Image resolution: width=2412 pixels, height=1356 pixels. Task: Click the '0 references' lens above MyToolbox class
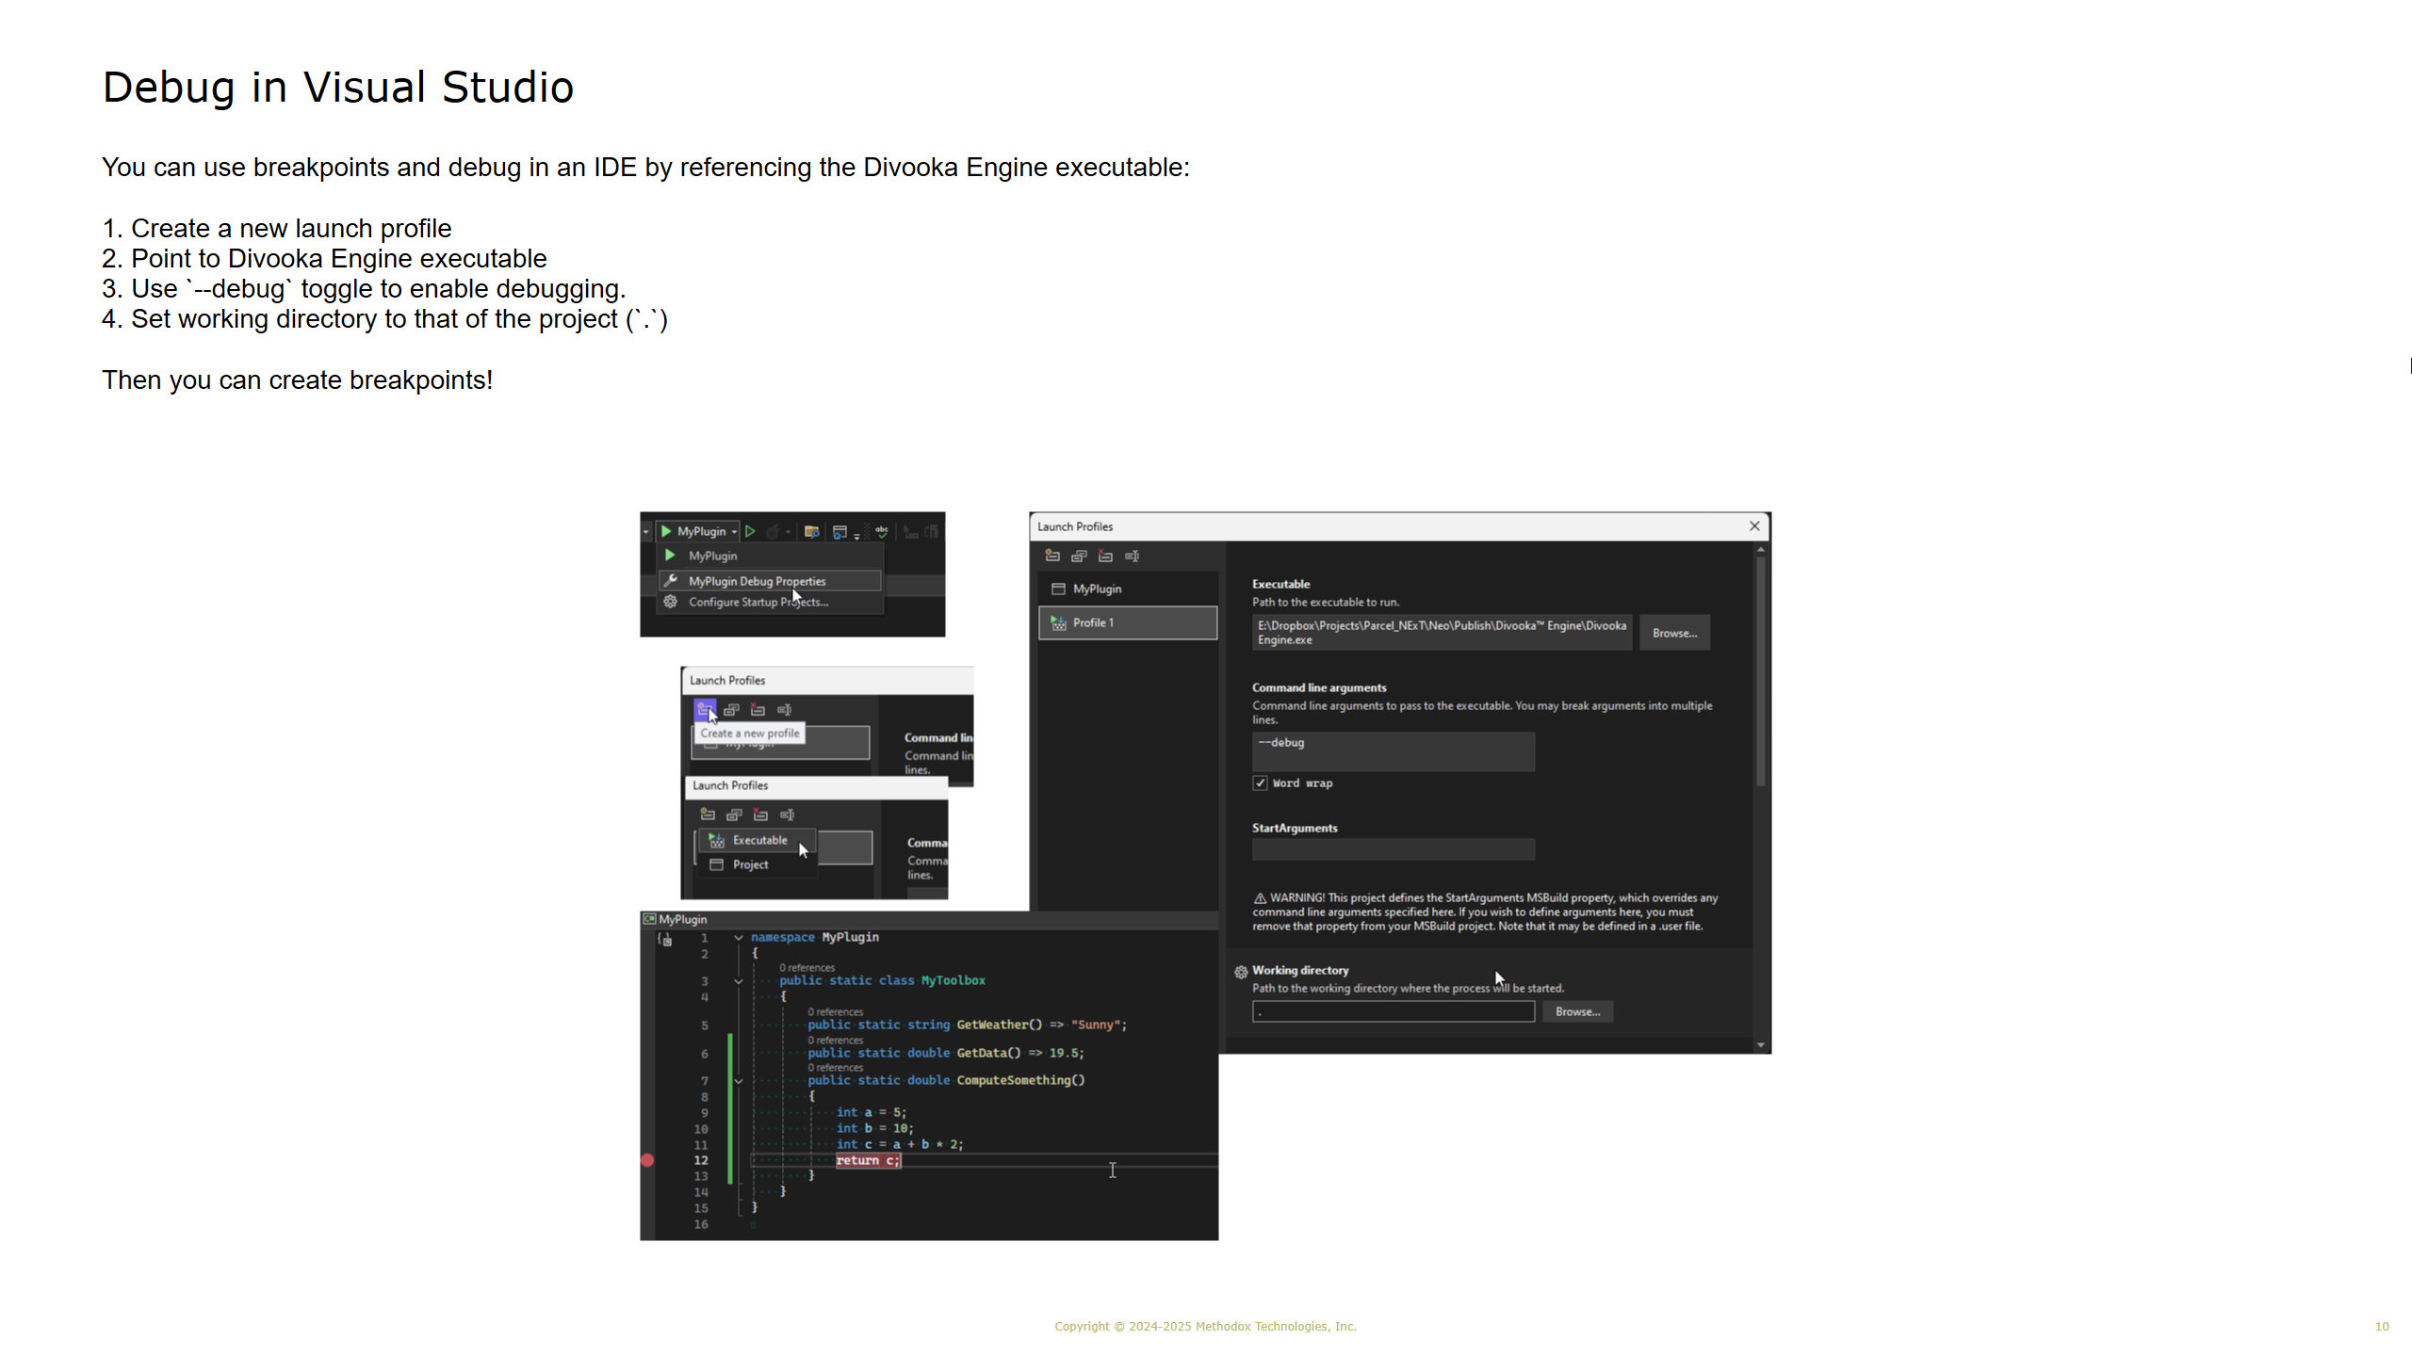807,967
